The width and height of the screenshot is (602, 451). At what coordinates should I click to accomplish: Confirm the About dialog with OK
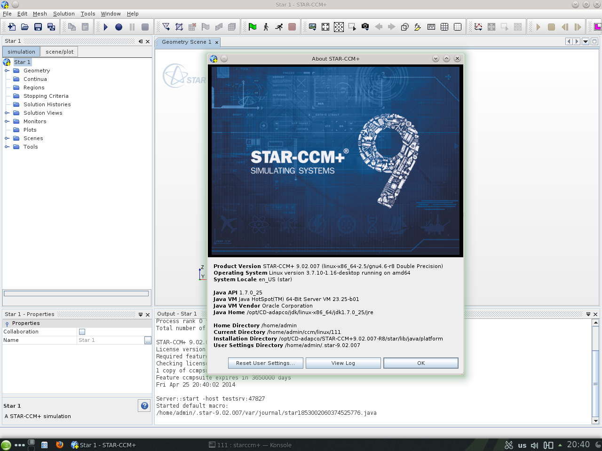421,363
